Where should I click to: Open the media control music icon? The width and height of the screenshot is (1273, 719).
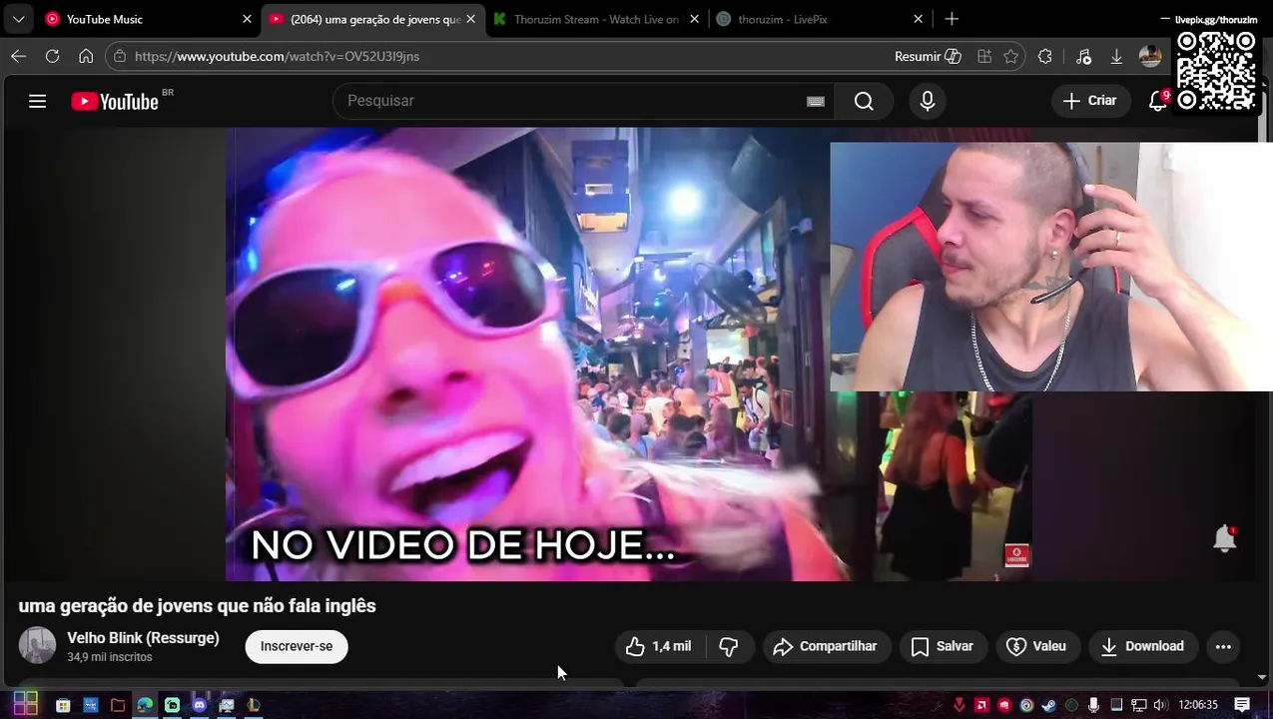[1084, 56]
